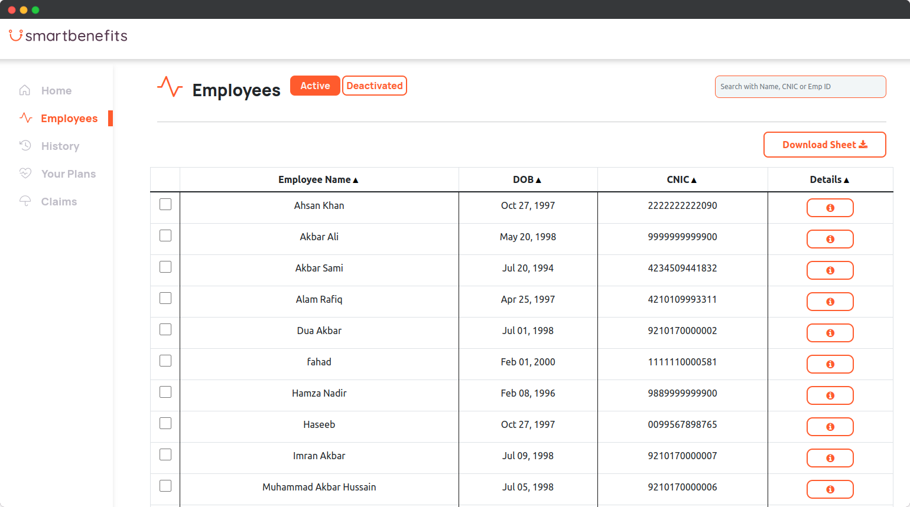Sort by DOB using its arrow
This screenshot has width=910, height=507.
(538, 179)
